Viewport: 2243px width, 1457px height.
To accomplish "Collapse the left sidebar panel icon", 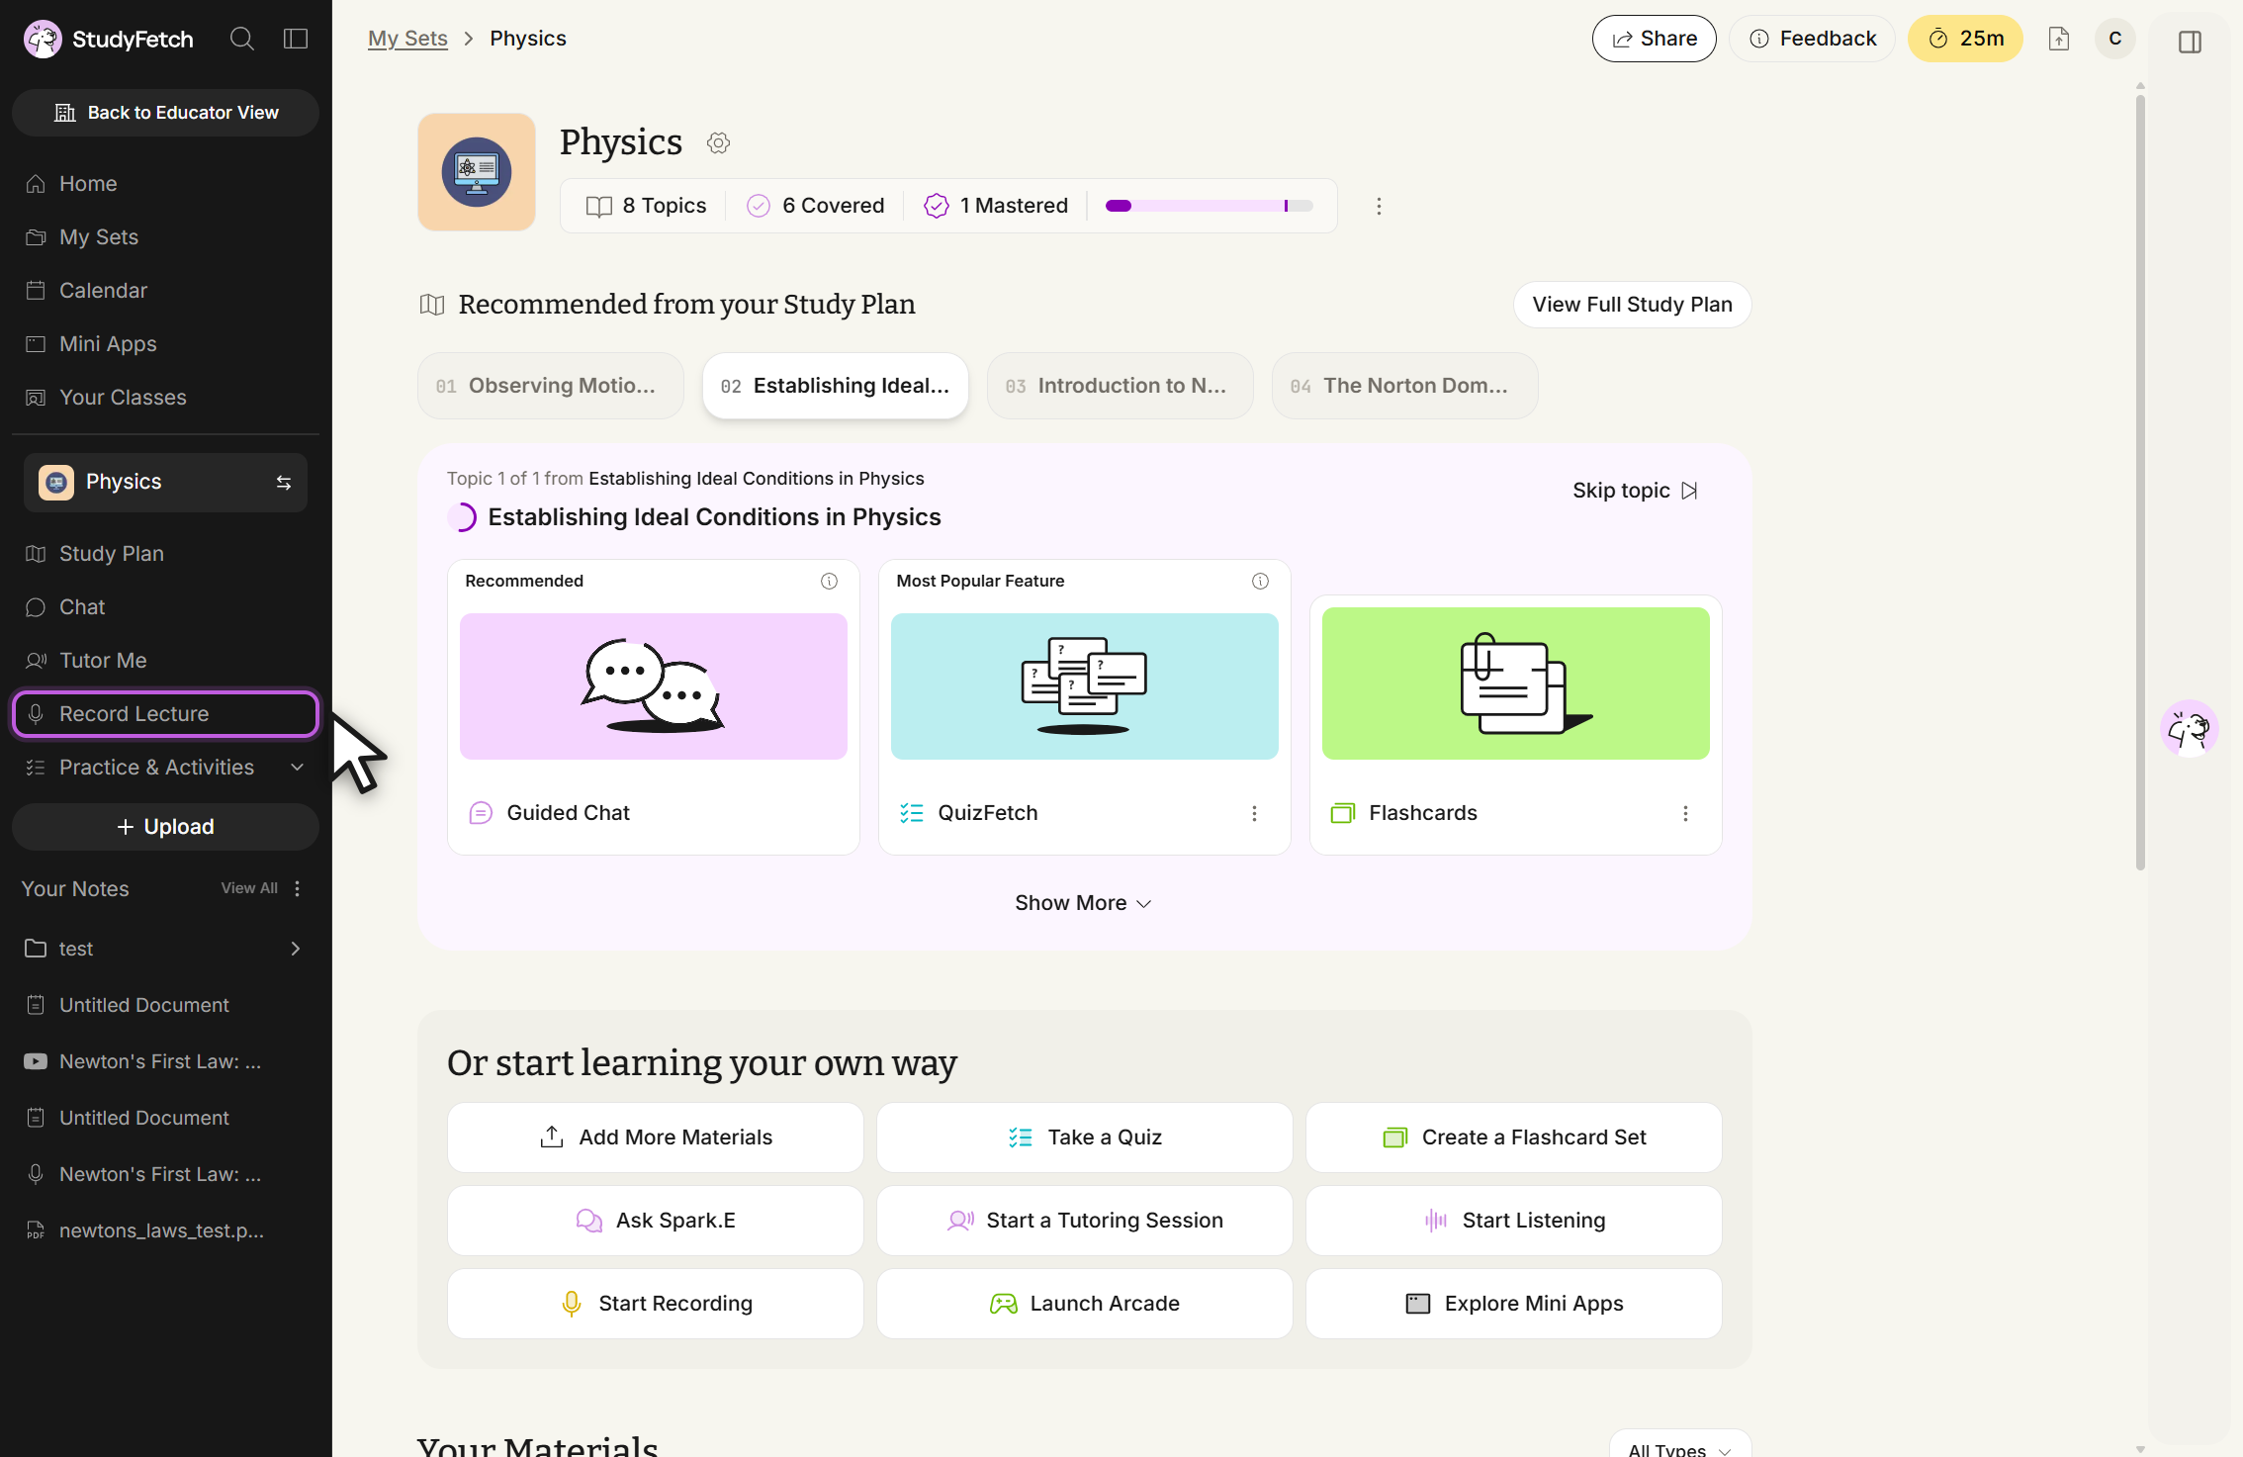I will pyautogui.click(x=296, y=39).
